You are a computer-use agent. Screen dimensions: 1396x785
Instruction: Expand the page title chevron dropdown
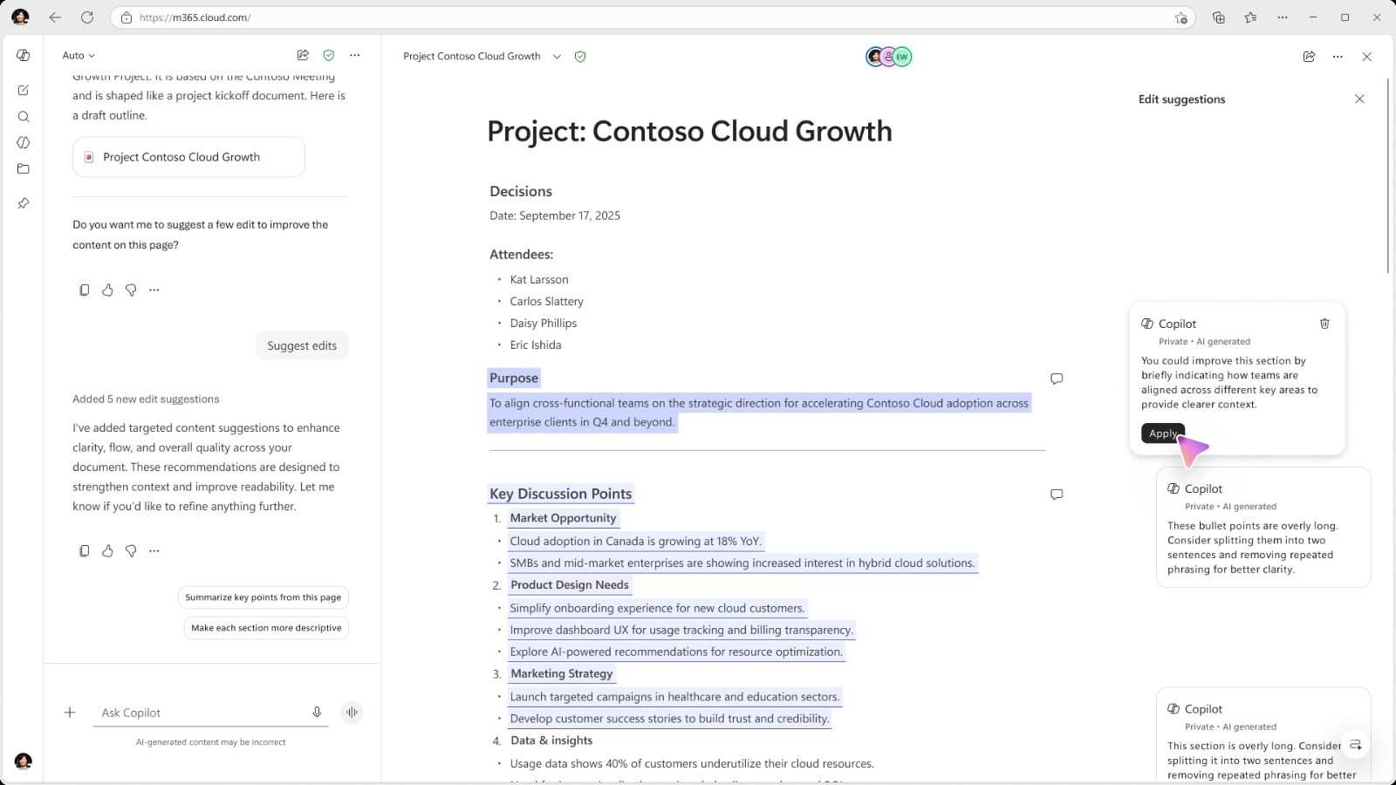(557, 56)
